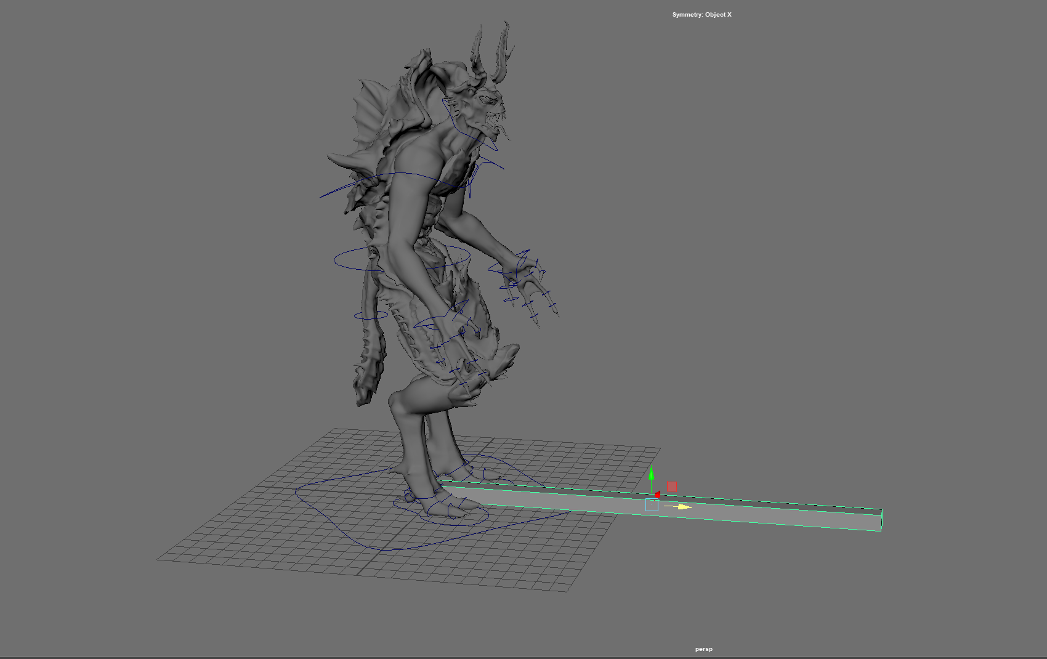
Task: Click the "persp" camera name label
Action: 703,649
